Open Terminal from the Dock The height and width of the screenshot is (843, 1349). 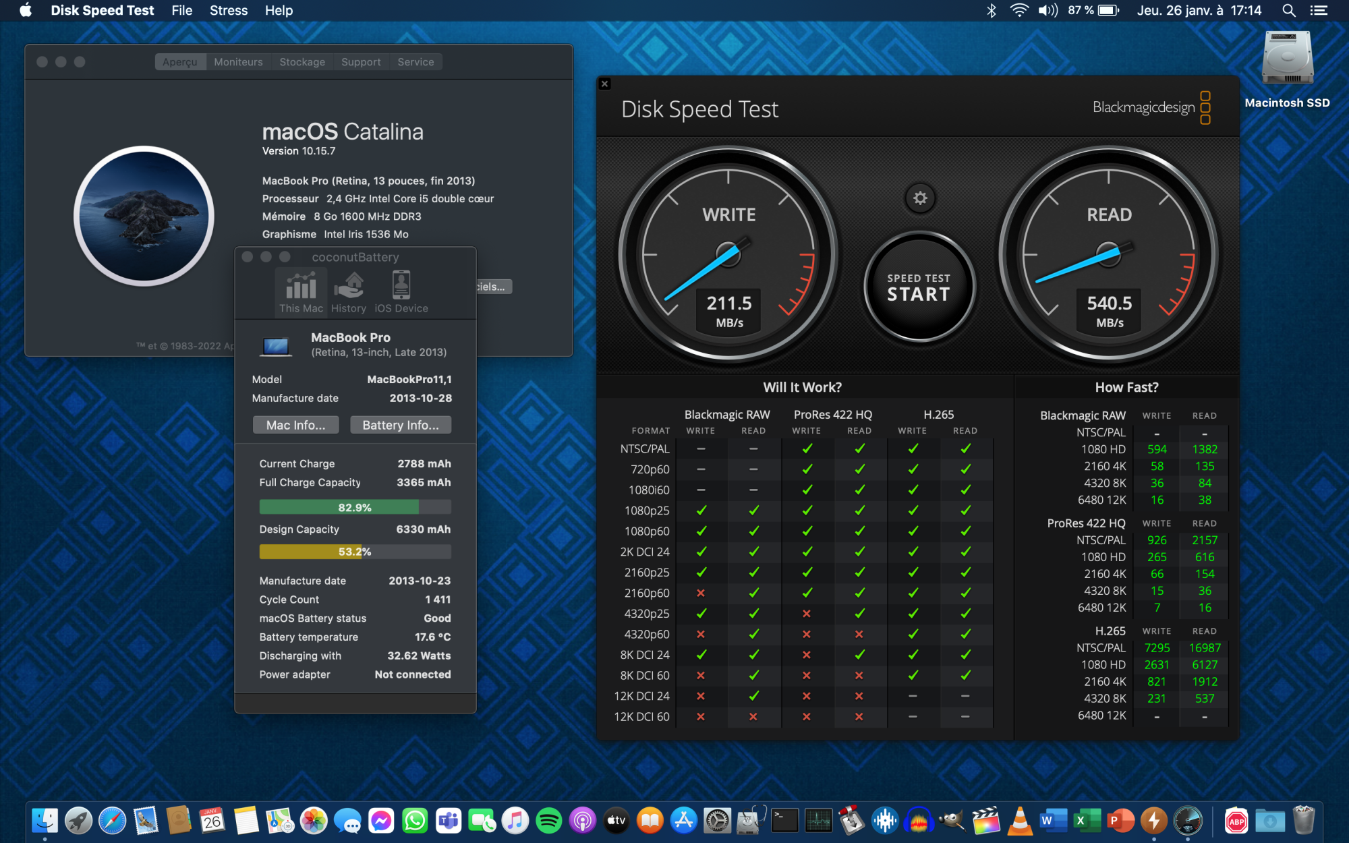point(784,821)
